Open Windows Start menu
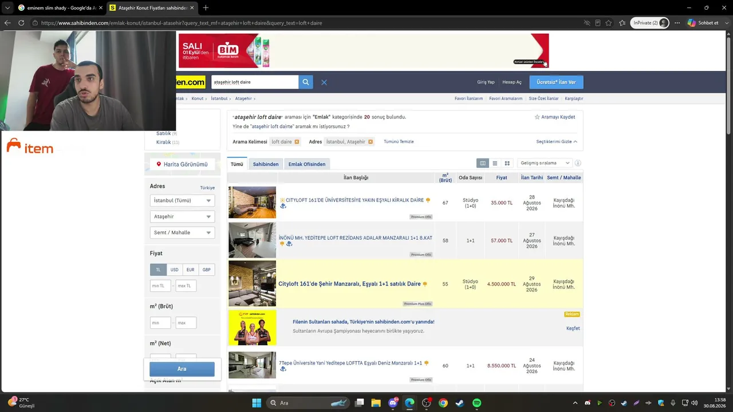This screenshot has width=733, height=412. (257, 403)
